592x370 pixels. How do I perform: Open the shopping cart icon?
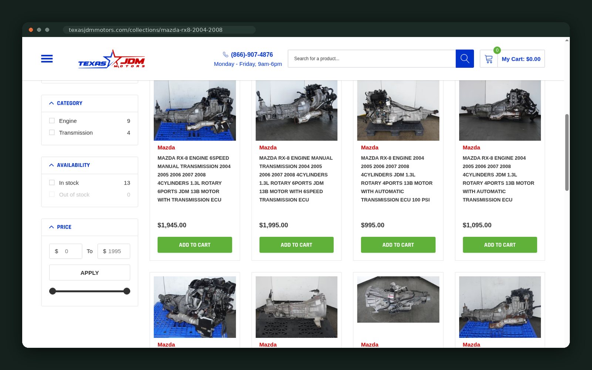coord(489,59)
